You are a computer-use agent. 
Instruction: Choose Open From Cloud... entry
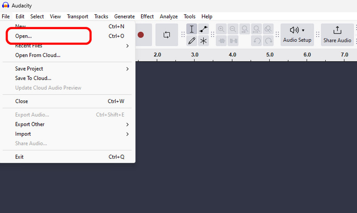pos(67,55)
